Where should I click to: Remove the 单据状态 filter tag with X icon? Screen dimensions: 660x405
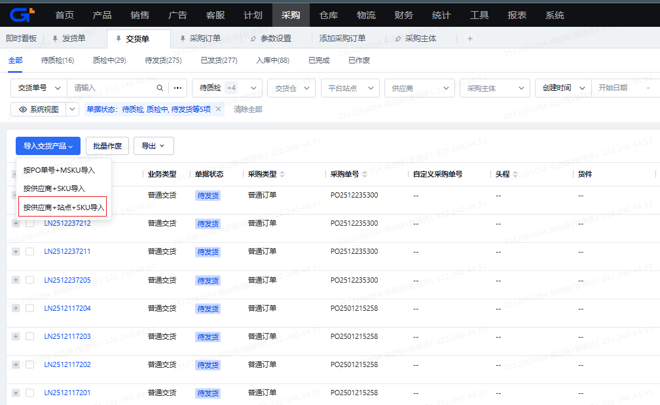click(x=219, y=109)
